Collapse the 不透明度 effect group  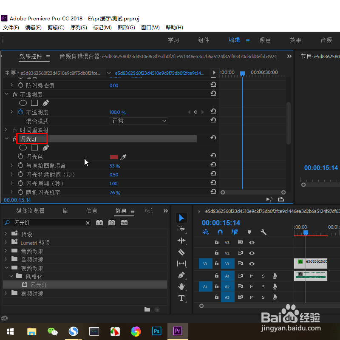click(6, 94)
